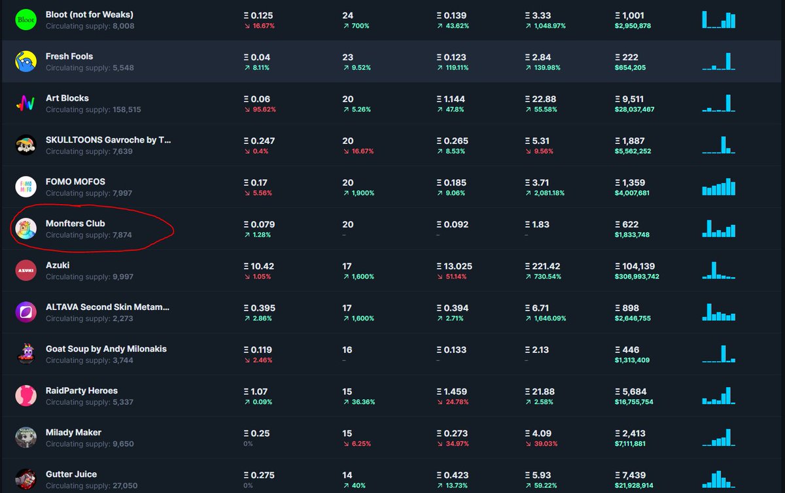This screenshot has height=493, width=785.
Task: Open the Bloot collection logo
Action: pos(26,20)
